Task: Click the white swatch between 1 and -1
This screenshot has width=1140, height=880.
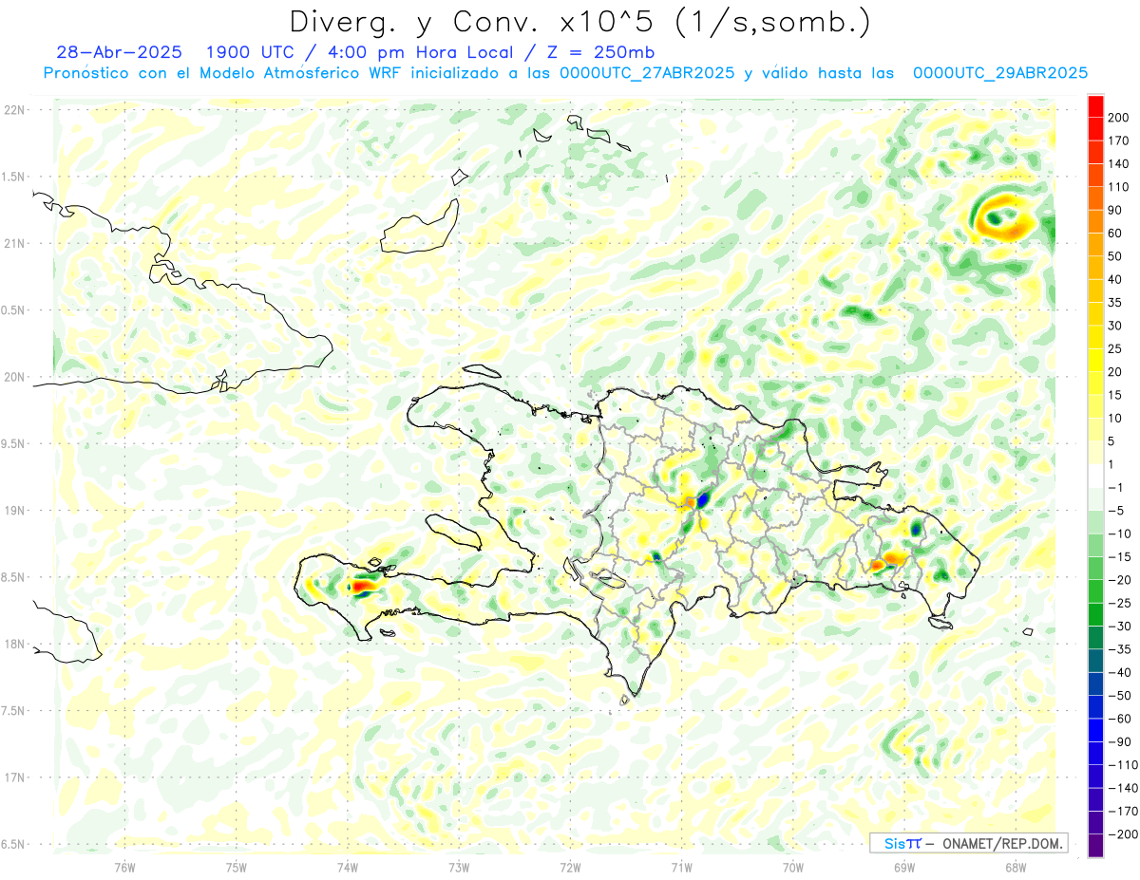Action: [x=1095, y=476]
